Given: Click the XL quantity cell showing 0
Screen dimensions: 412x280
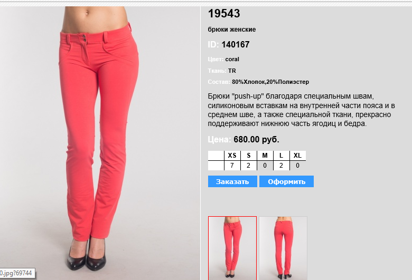Looking at the screenshot, I should 298,166.
